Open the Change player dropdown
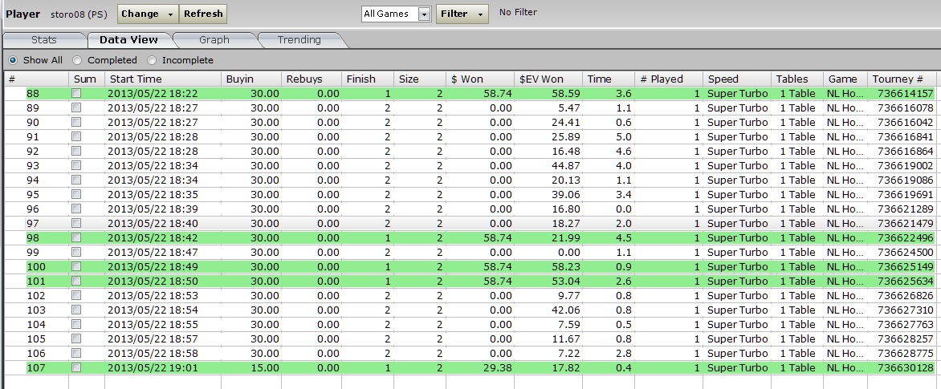The image size is (941, 389). [x=148, y=14]
